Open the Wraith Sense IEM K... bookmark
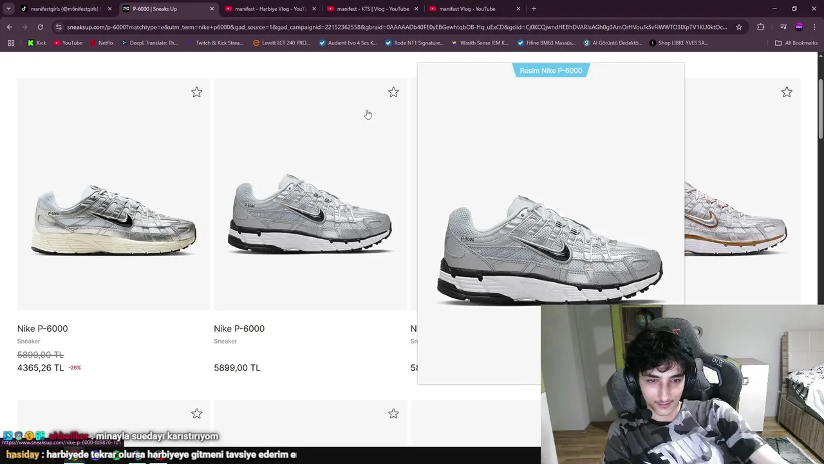Image resolution: width=824 pixels, height=464 pixels. click(480, 43)
